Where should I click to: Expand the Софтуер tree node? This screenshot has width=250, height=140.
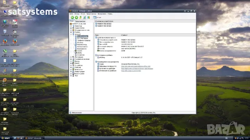71,67
